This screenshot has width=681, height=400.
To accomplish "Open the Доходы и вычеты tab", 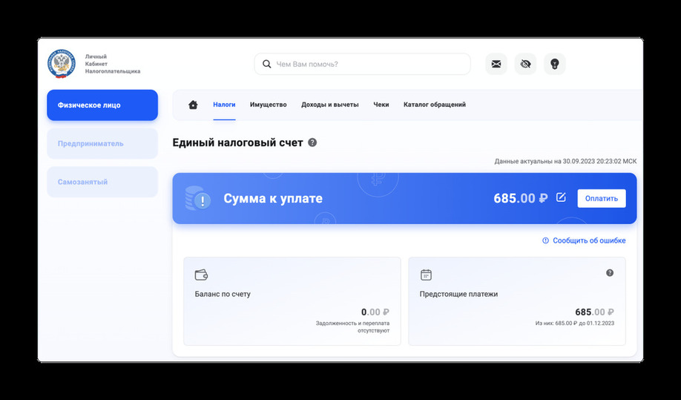I will [329, 105].
